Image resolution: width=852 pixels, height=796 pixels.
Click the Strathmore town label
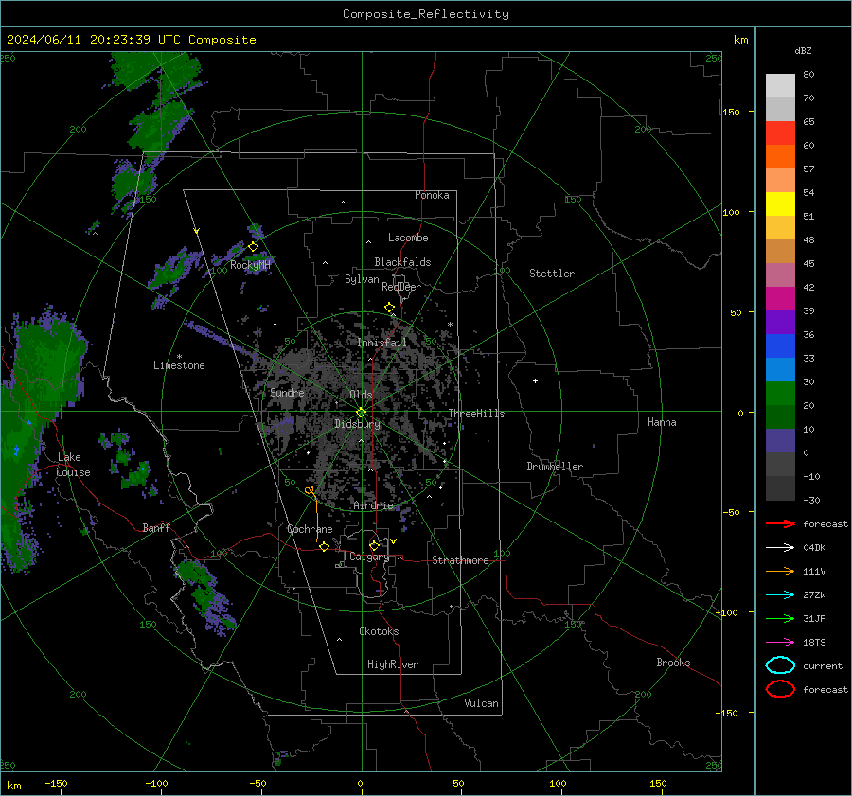pyautogui.click(x=460, y=560)
